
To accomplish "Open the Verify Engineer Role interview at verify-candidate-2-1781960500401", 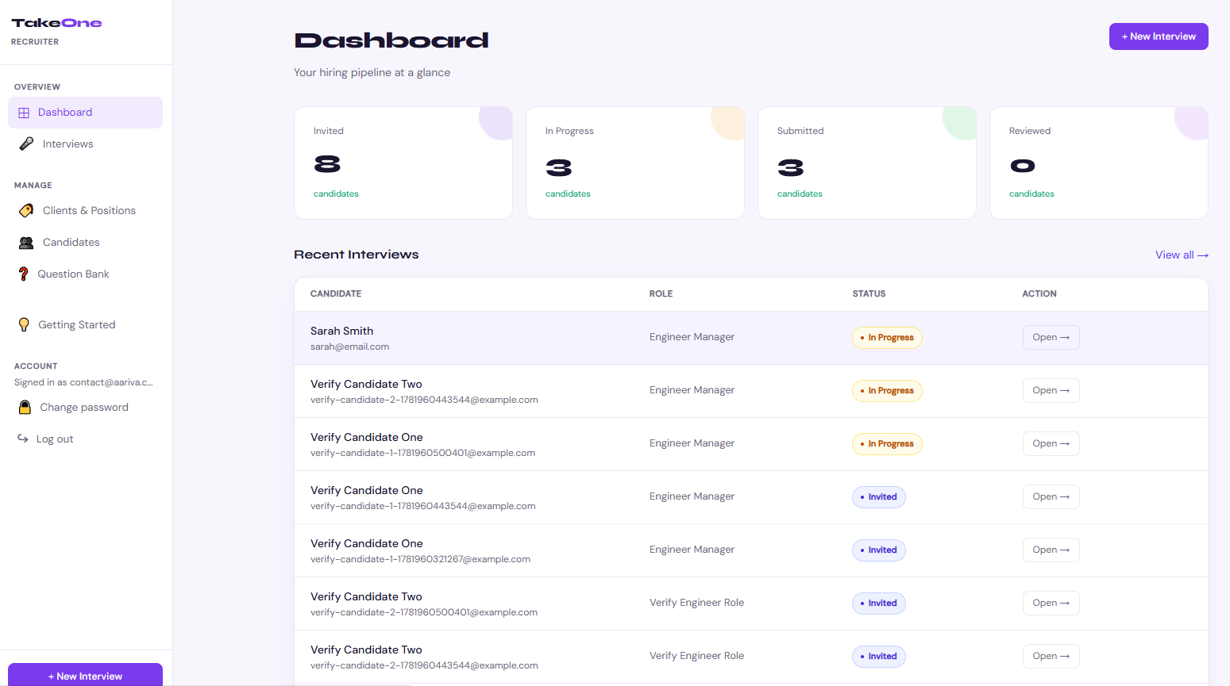I will [1051, 604].
